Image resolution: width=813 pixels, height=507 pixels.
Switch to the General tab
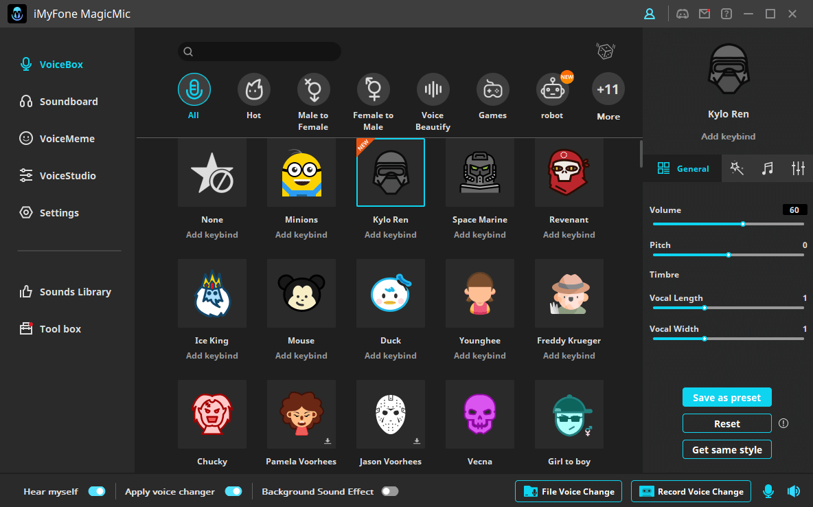(683, 168)
